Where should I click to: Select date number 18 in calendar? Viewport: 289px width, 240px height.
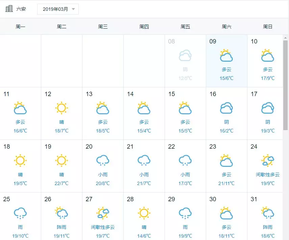7,147
